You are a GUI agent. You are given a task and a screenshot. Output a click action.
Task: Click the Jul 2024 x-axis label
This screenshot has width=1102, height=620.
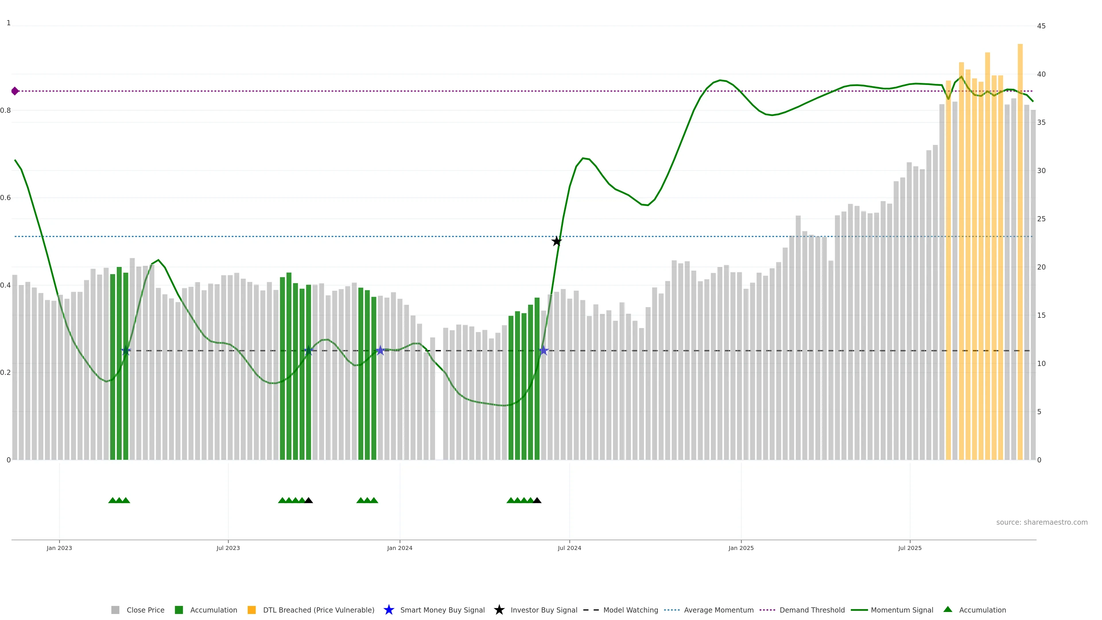pos(569,548)
